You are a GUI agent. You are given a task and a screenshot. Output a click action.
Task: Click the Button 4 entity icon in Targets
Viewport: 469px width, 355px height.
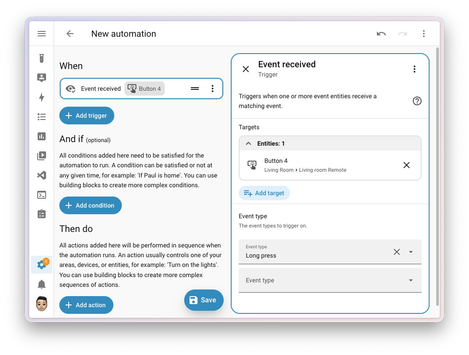click(x=252, y=165)
